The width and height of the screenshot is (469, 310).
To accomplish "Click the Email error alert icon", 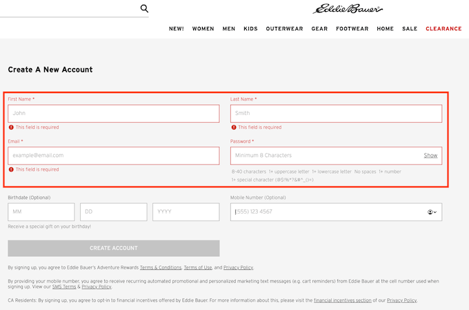I will [x=11, y=169].
